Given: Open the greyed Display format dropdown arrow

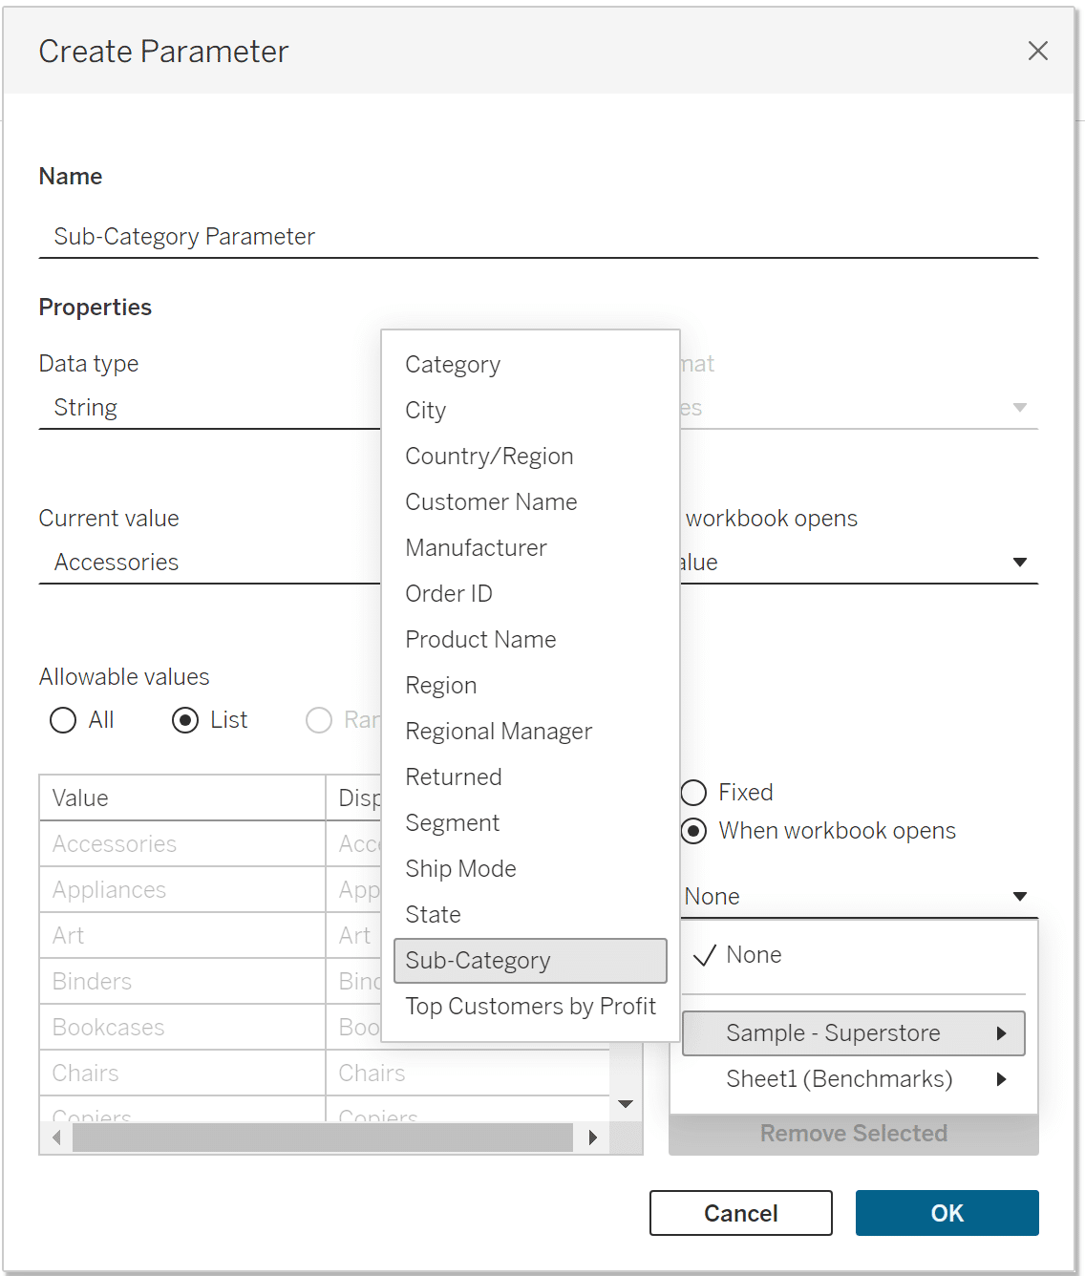Looking at the screenshot, I should coord(1020,408).
